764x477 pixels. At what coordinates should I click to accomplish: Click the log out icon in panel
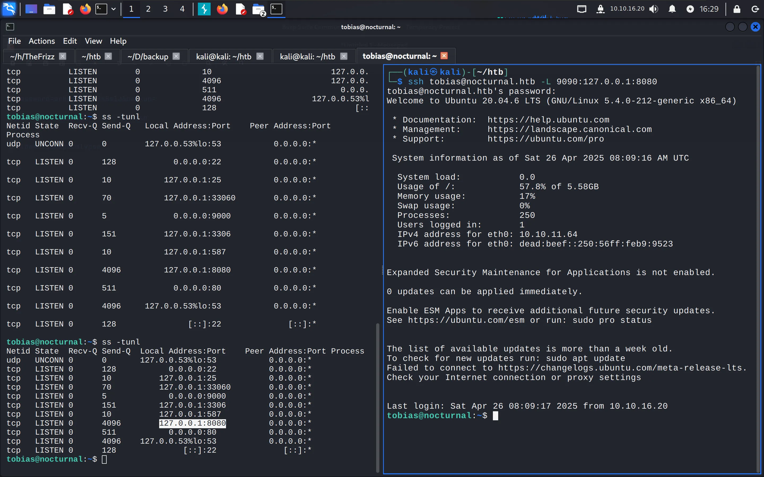(x=755, y=9)
